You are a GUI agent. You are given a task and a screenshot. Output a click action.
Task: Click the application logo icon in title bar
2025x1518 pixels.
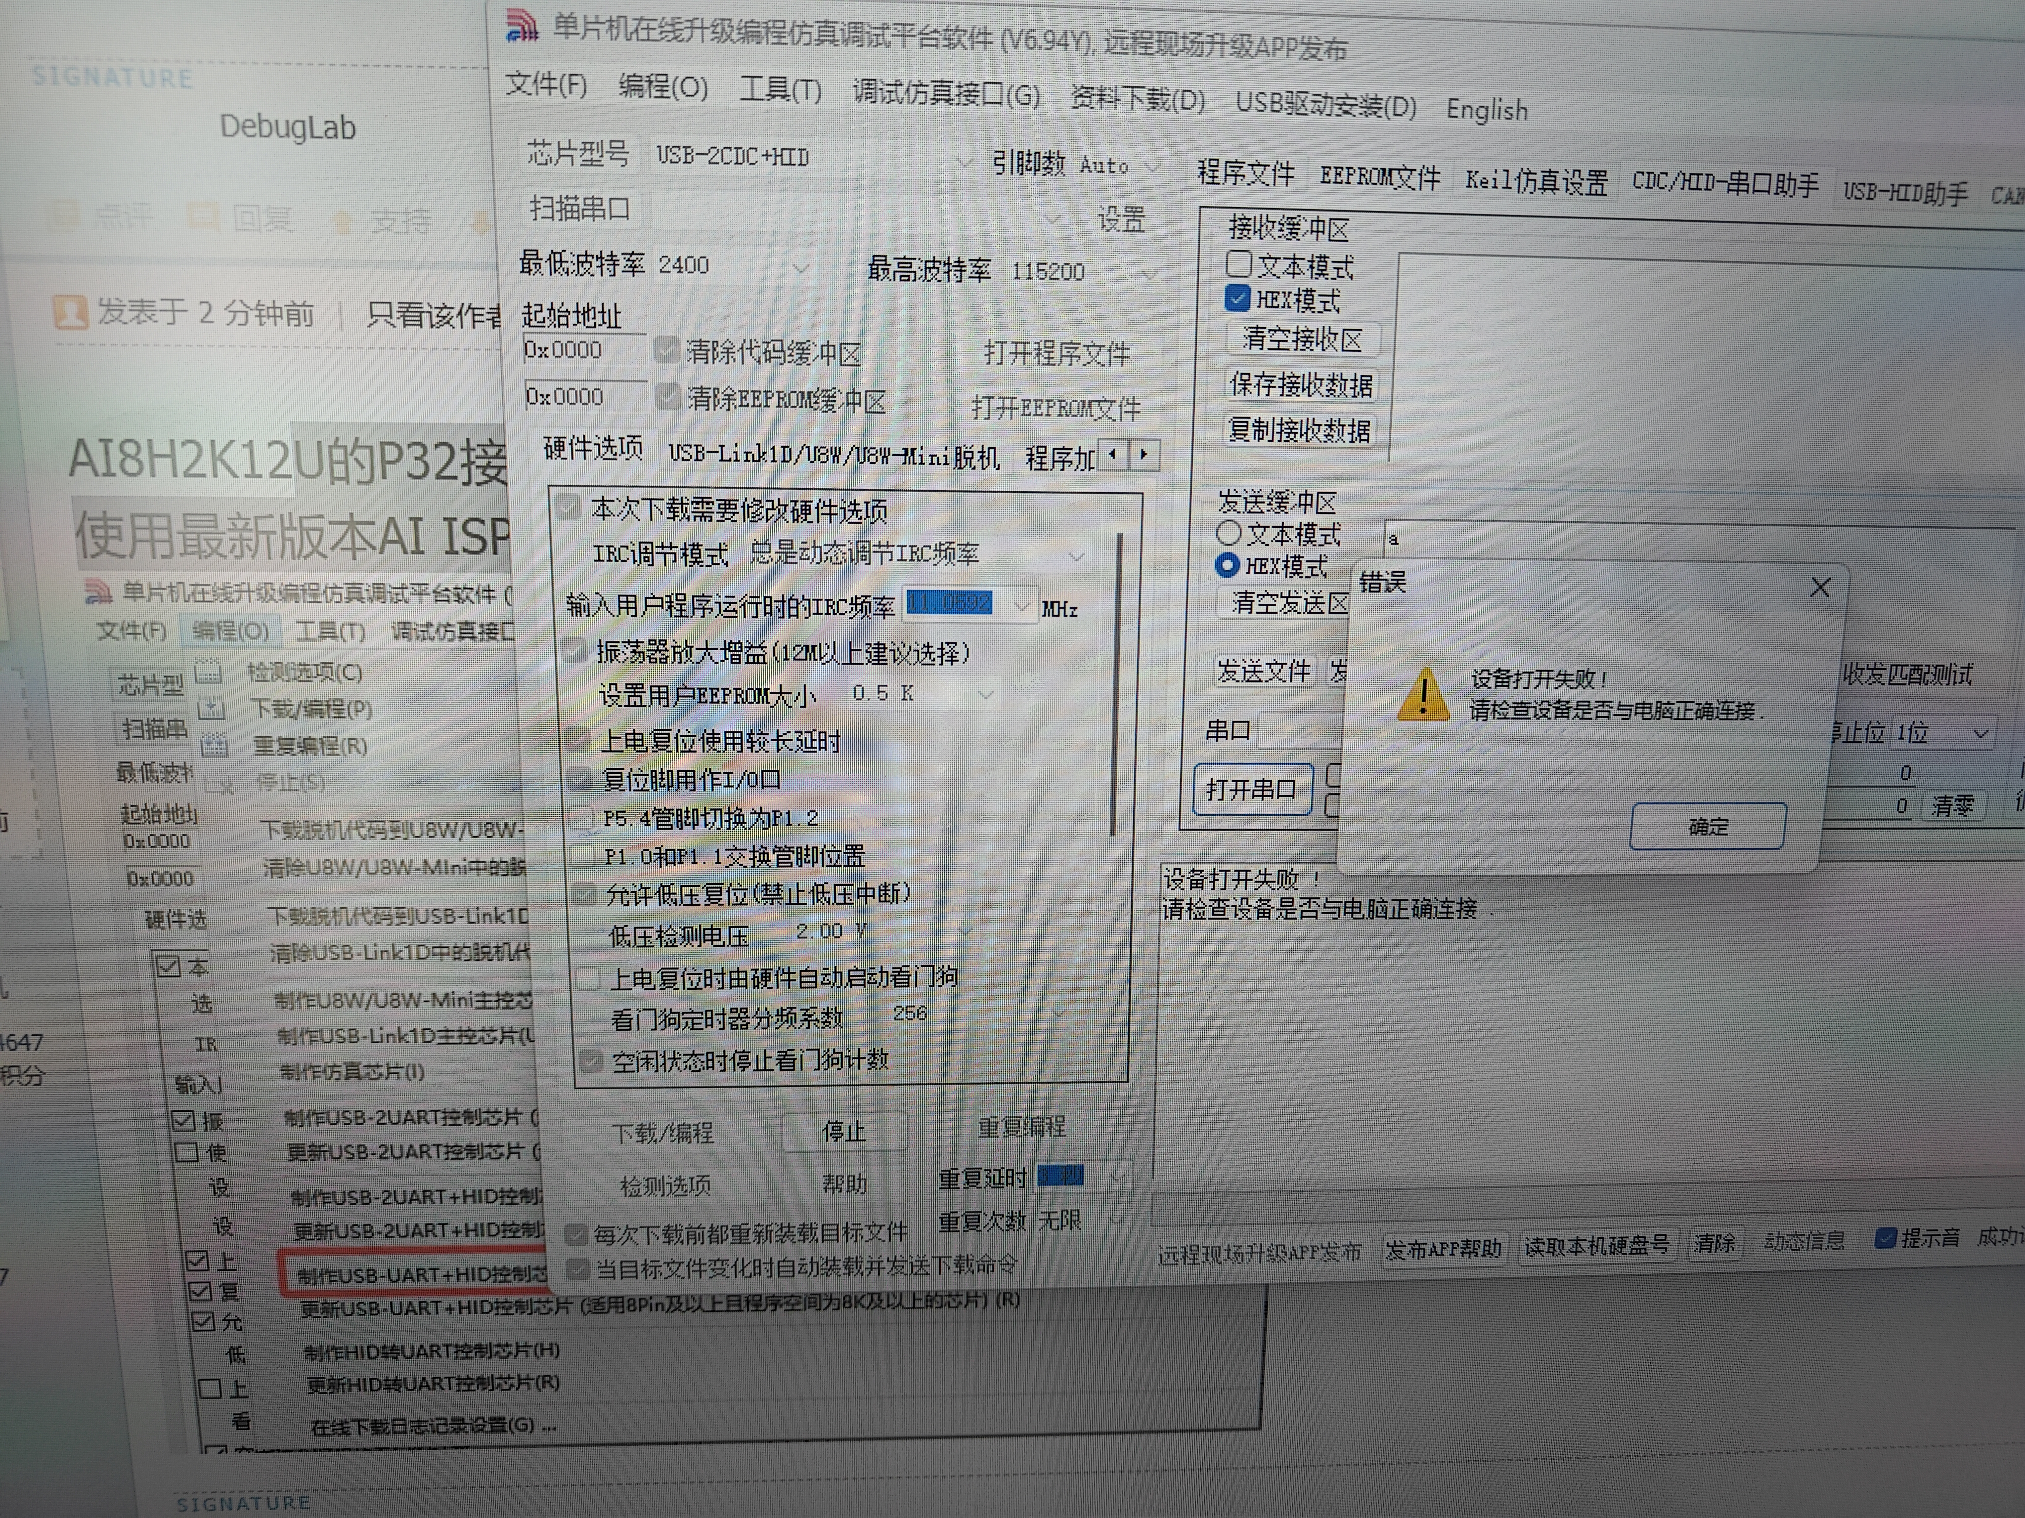click(522, 25)
